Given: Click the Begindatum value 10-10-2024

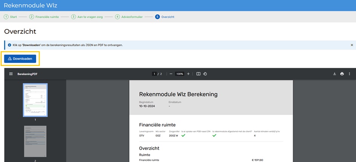Looking at the screenshot, I should pos(147,106).
